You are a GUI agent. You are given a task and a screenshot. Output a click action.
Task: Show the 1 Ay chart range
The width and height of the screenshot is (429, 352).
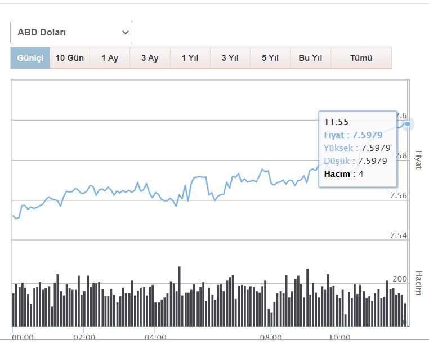pos(110,58)
